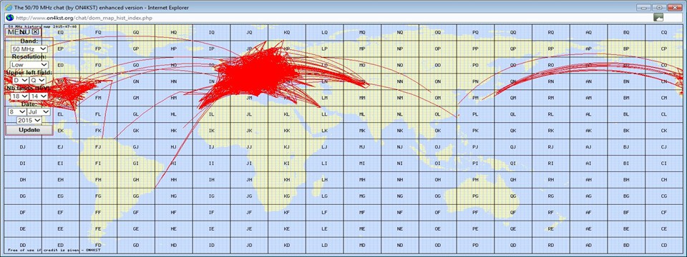
Task: Click the PM grid square over Japan
Action: (x=475, y=98)
